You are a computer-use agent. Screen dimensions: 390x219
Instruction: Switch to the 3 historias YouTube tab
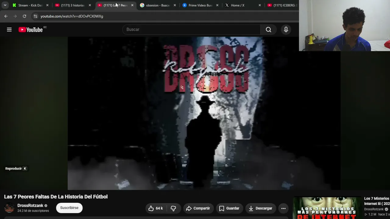coord(72,5)
